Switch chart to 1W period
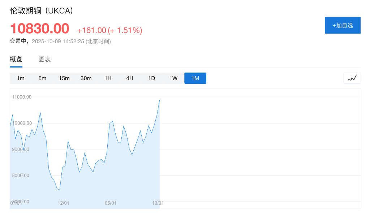 pyautogui.click(x=173, y=78)
